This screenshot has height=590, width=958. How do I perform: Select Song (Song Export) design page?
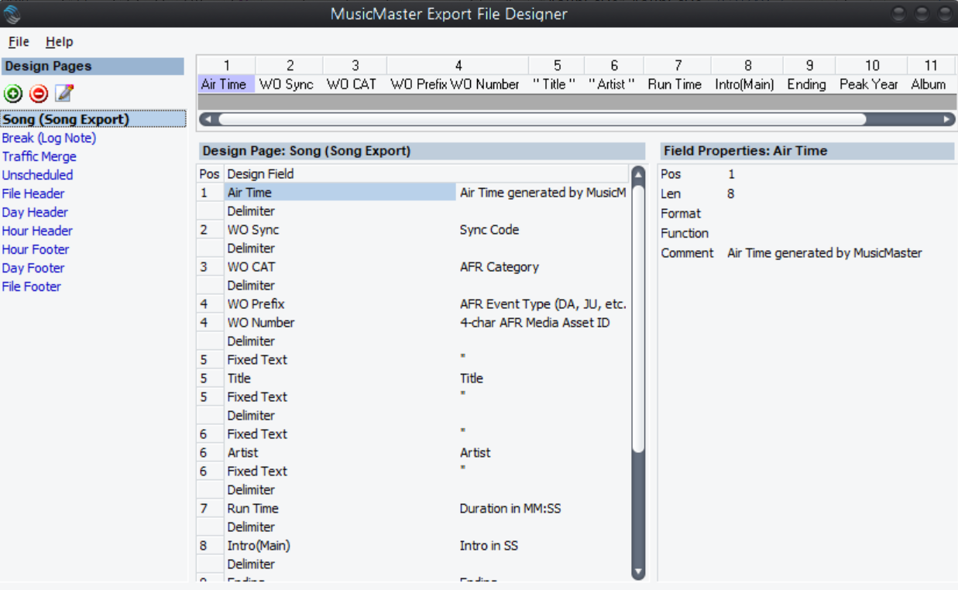(x=93, y=119)
